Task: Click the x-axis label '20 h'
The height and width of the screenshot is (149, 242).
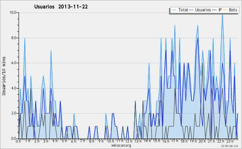Action: click(x=202, y=141)
